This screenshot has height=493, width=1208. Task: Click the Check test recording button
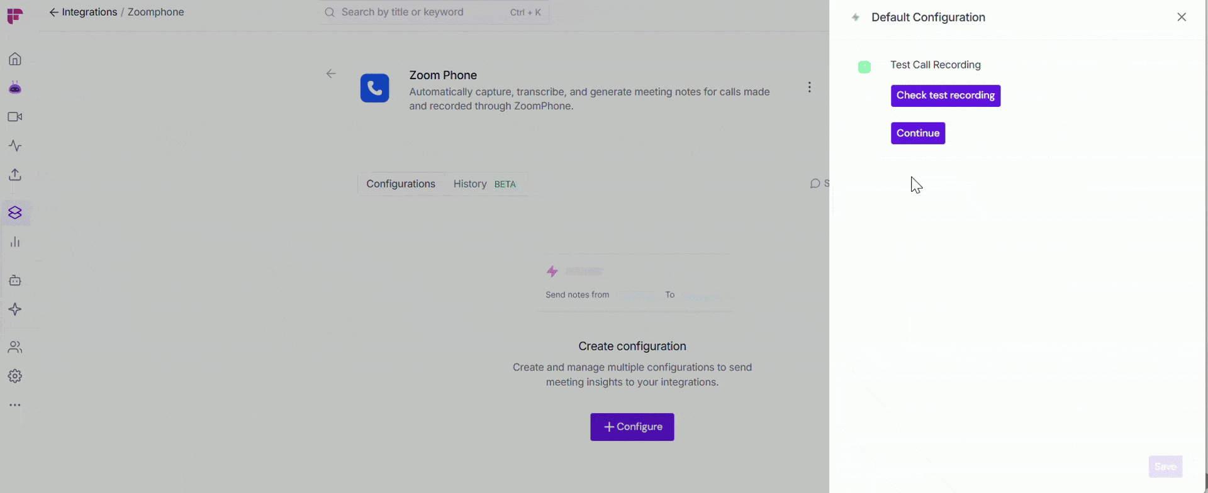946,96
